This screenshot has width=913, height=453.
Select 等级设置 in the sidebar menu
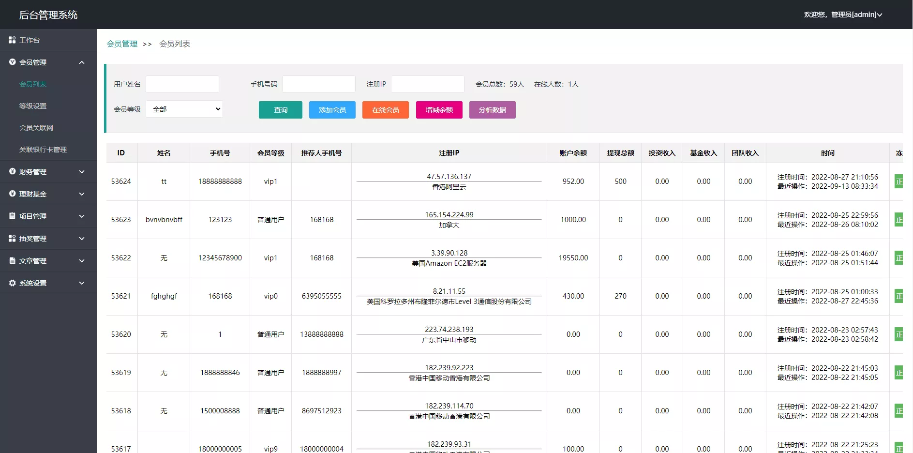click(33, 106)
